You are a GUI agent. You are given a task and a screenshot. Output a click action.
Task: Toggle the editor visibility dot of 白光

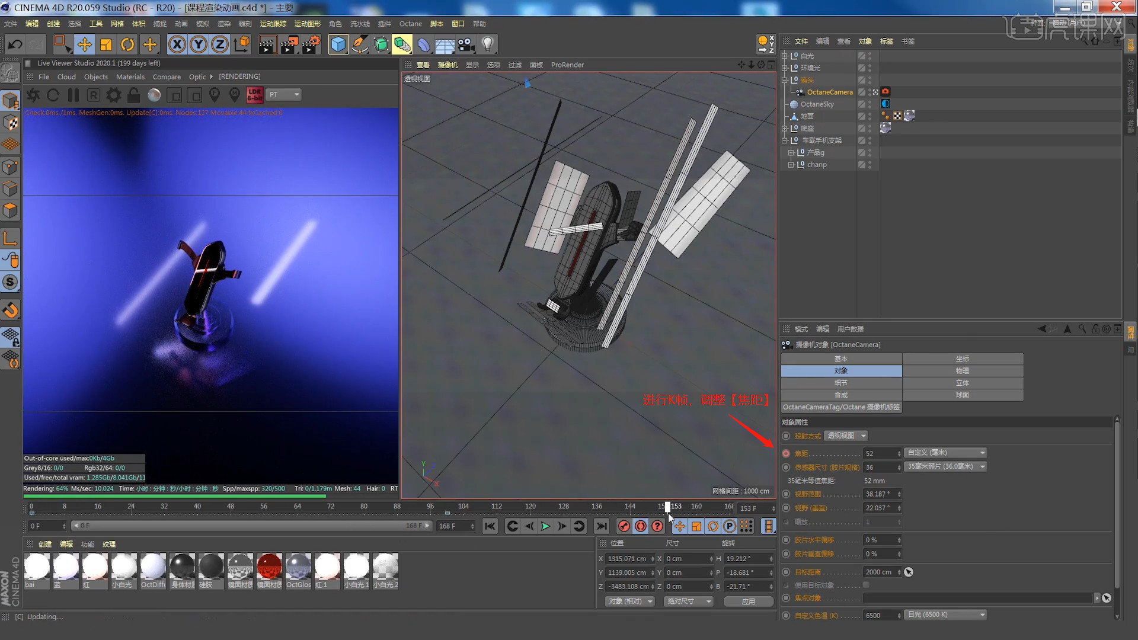pyautogui.click(x=870, y=55)
